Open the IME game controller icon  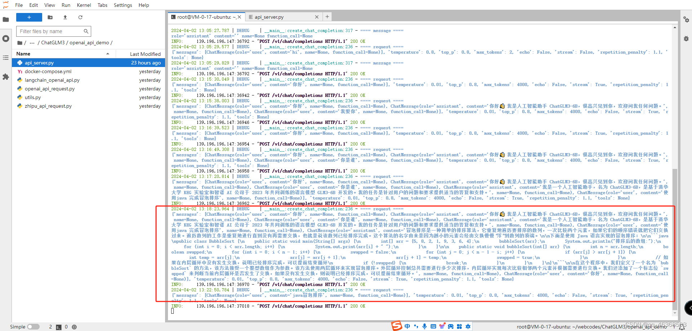(x=451, y=326)
